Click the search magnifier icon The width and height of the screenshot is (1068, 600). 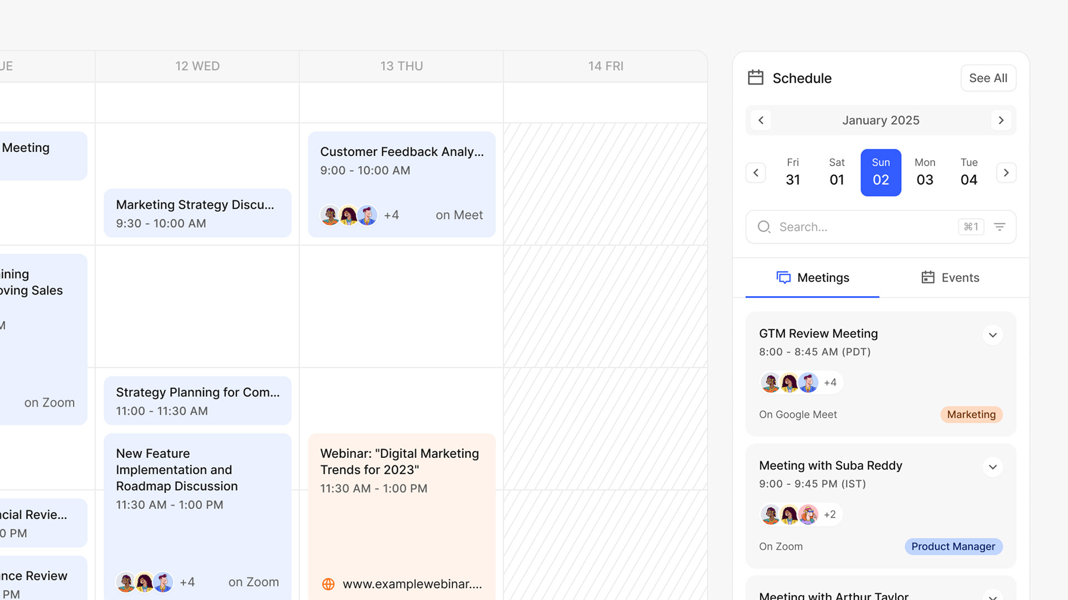[x=764, y=227]
